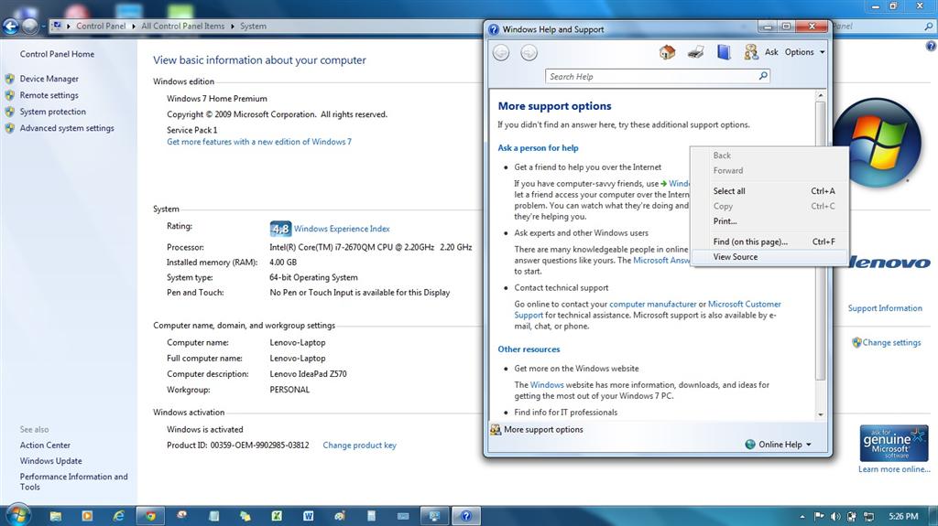
Task: Go to Help and Support home icon
Action: pos(667,53)
